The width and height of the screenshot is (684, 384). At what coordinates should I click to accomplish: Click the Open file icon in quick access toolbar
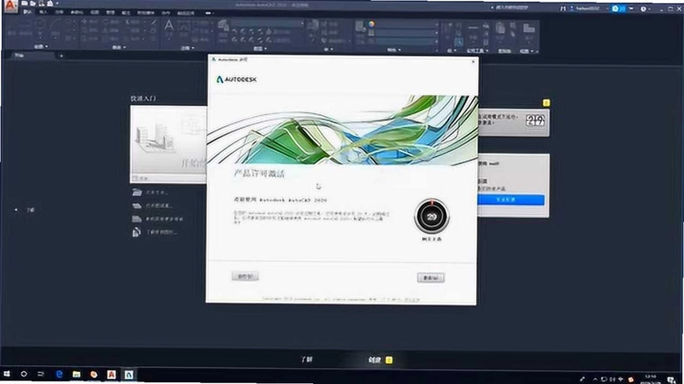[x=32, y=3]
